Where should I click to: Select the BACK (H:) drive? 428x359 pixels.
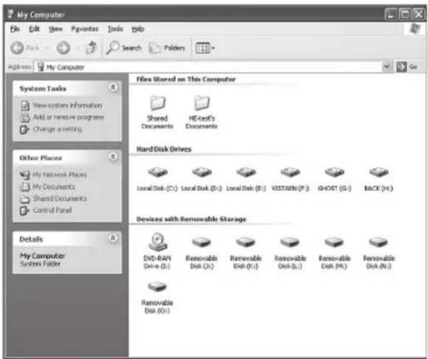[x=379, y=179]
